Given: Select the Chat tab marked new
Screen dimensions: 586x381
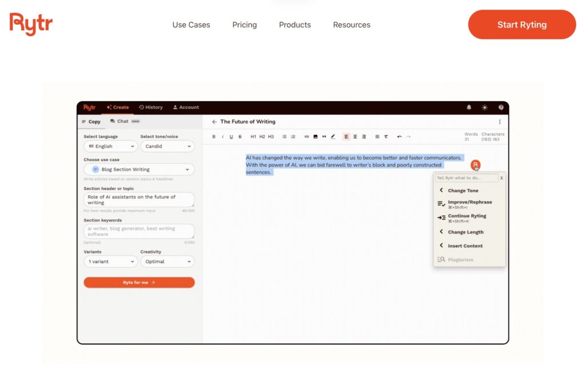Looking at the screenshot, I should pyautogui.click(x=125, y=121).
